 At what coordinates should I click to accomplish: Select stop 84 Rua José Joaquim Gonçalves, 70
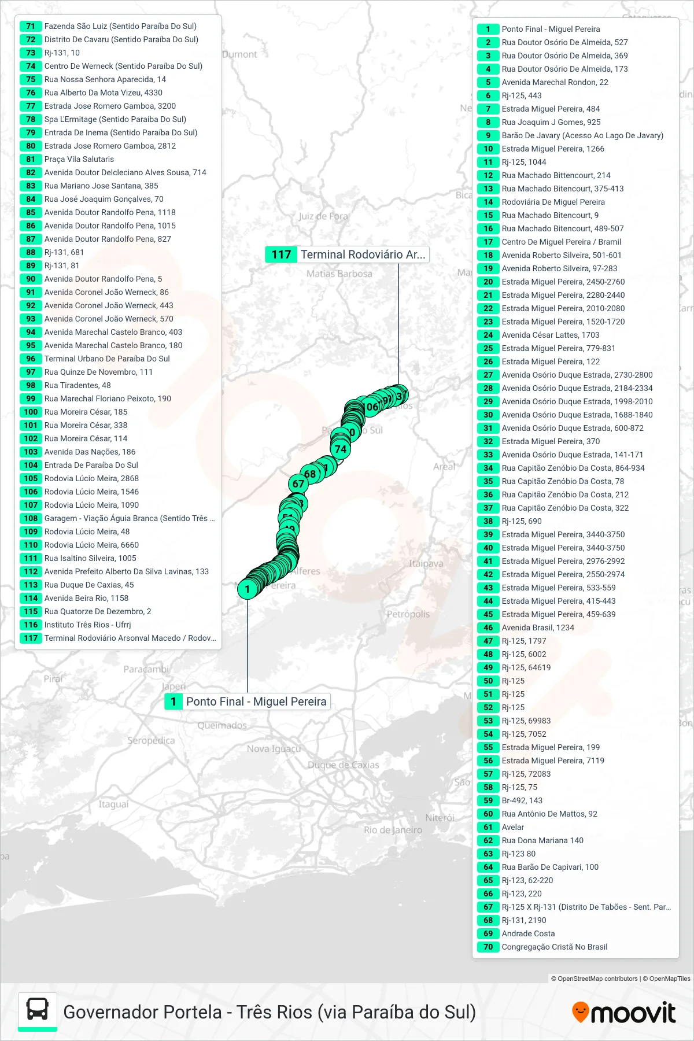point(118,199)
